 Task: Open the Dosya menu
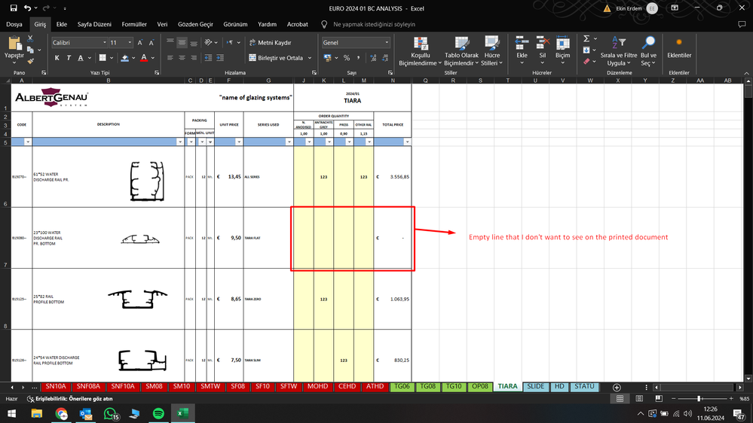(14, 24)
